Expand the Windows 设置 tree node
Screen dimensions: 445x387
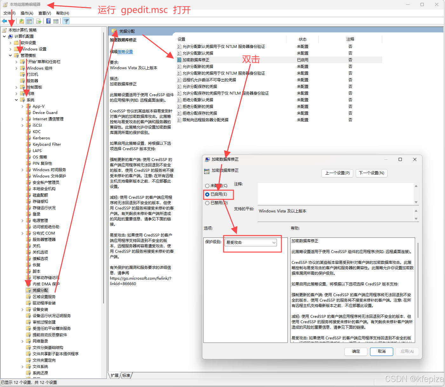click(x=10, y=49)
